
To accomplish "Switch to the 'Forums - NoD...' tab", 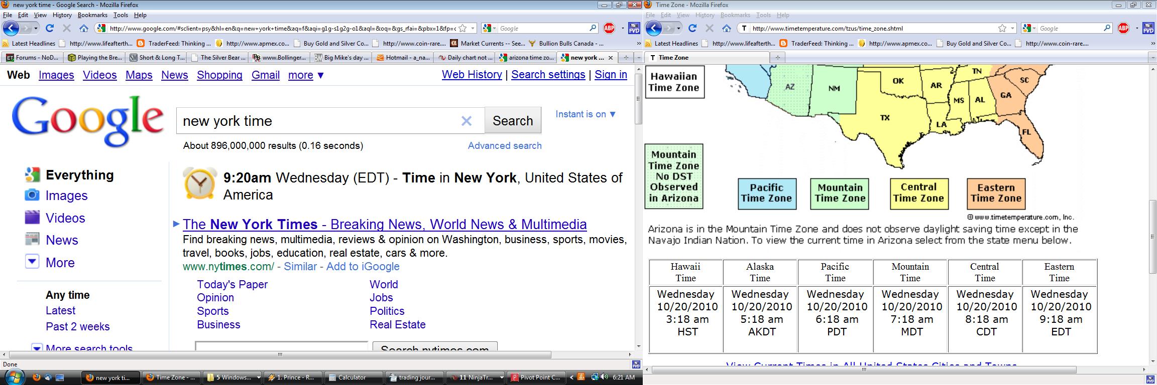I will (33, 58).
